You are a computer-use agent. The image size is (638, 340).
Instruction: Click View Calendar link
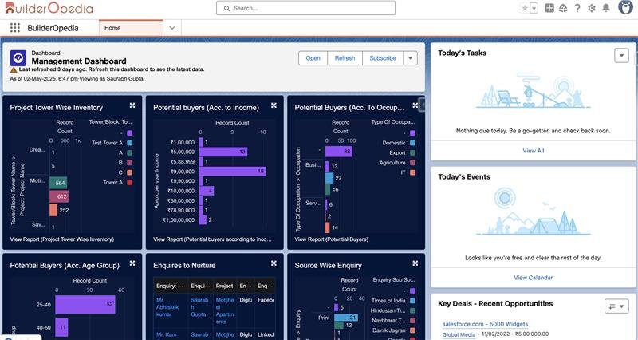coord(533,278)
